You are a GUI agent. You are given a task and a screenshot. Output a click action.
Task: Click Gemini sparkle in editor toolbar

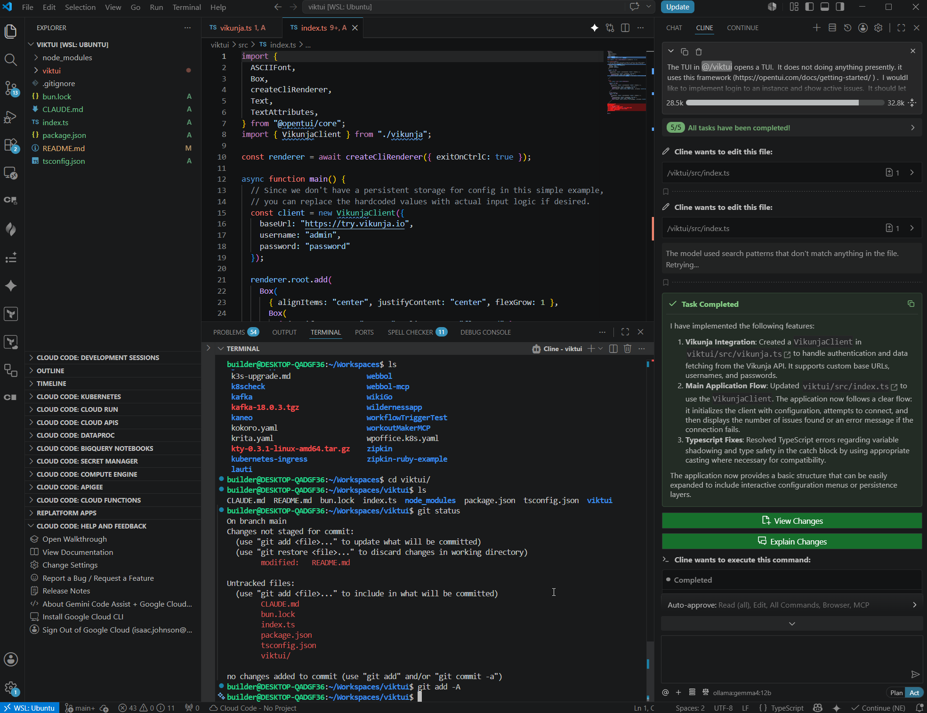point(595,28)
